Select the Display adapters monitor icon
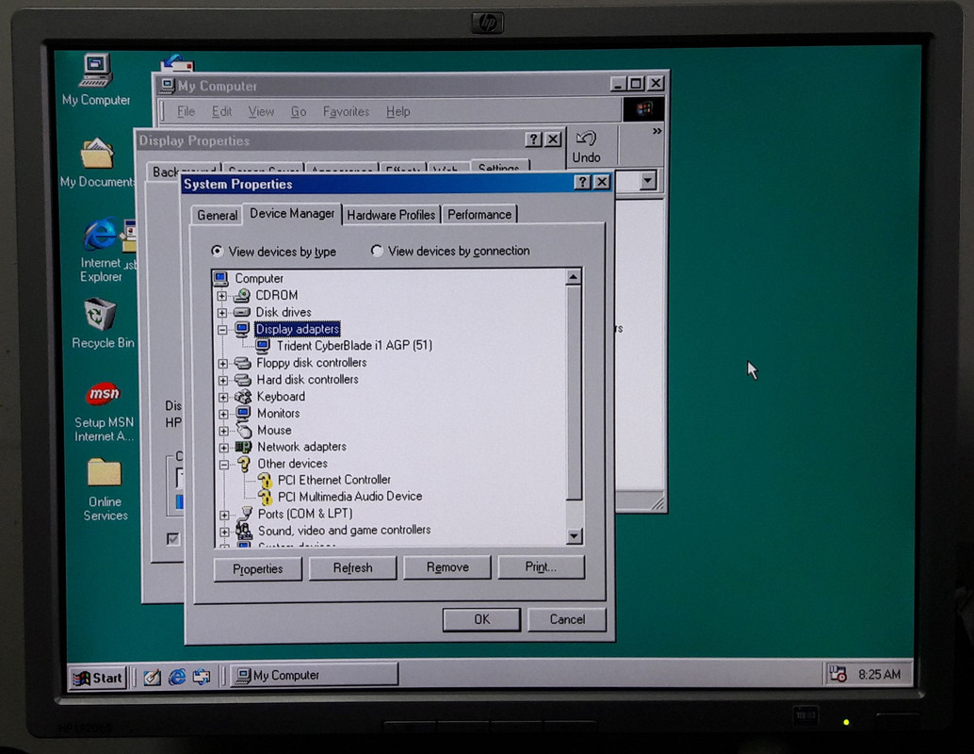This screenshot has width=974, height=754. point(242,329)
